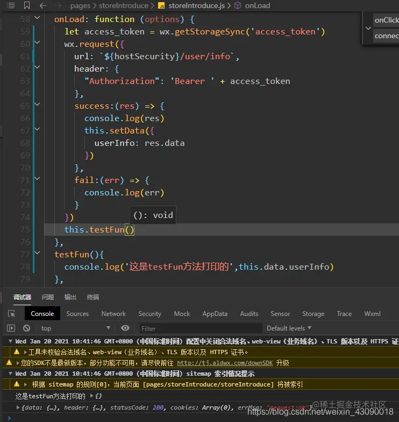Click the storeIntroduce.js breadcrumb

(197, 5)
